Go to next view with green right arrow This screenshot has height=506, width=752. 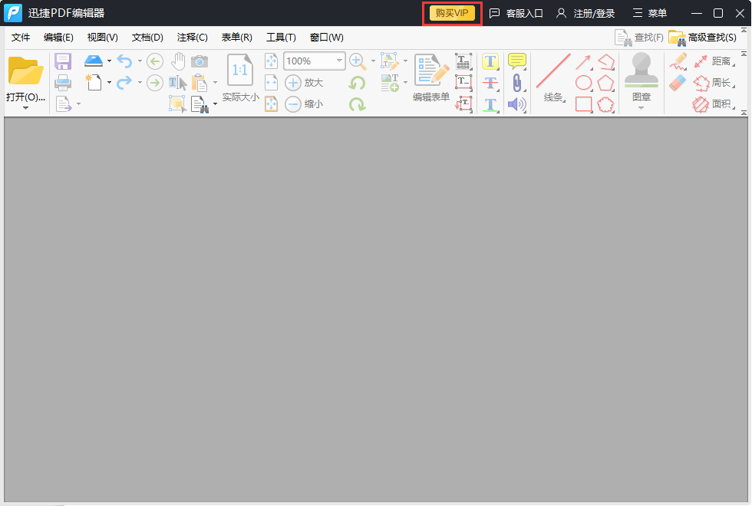pyautogui.click(x=155, y=83)
